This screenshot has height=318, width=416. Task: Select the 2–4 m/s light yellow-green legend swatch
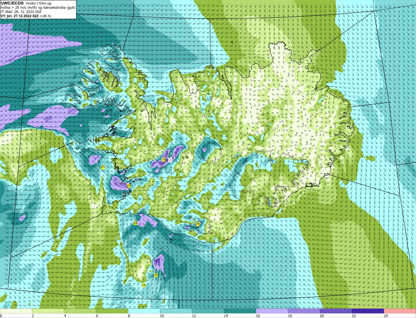click(48, 311)
